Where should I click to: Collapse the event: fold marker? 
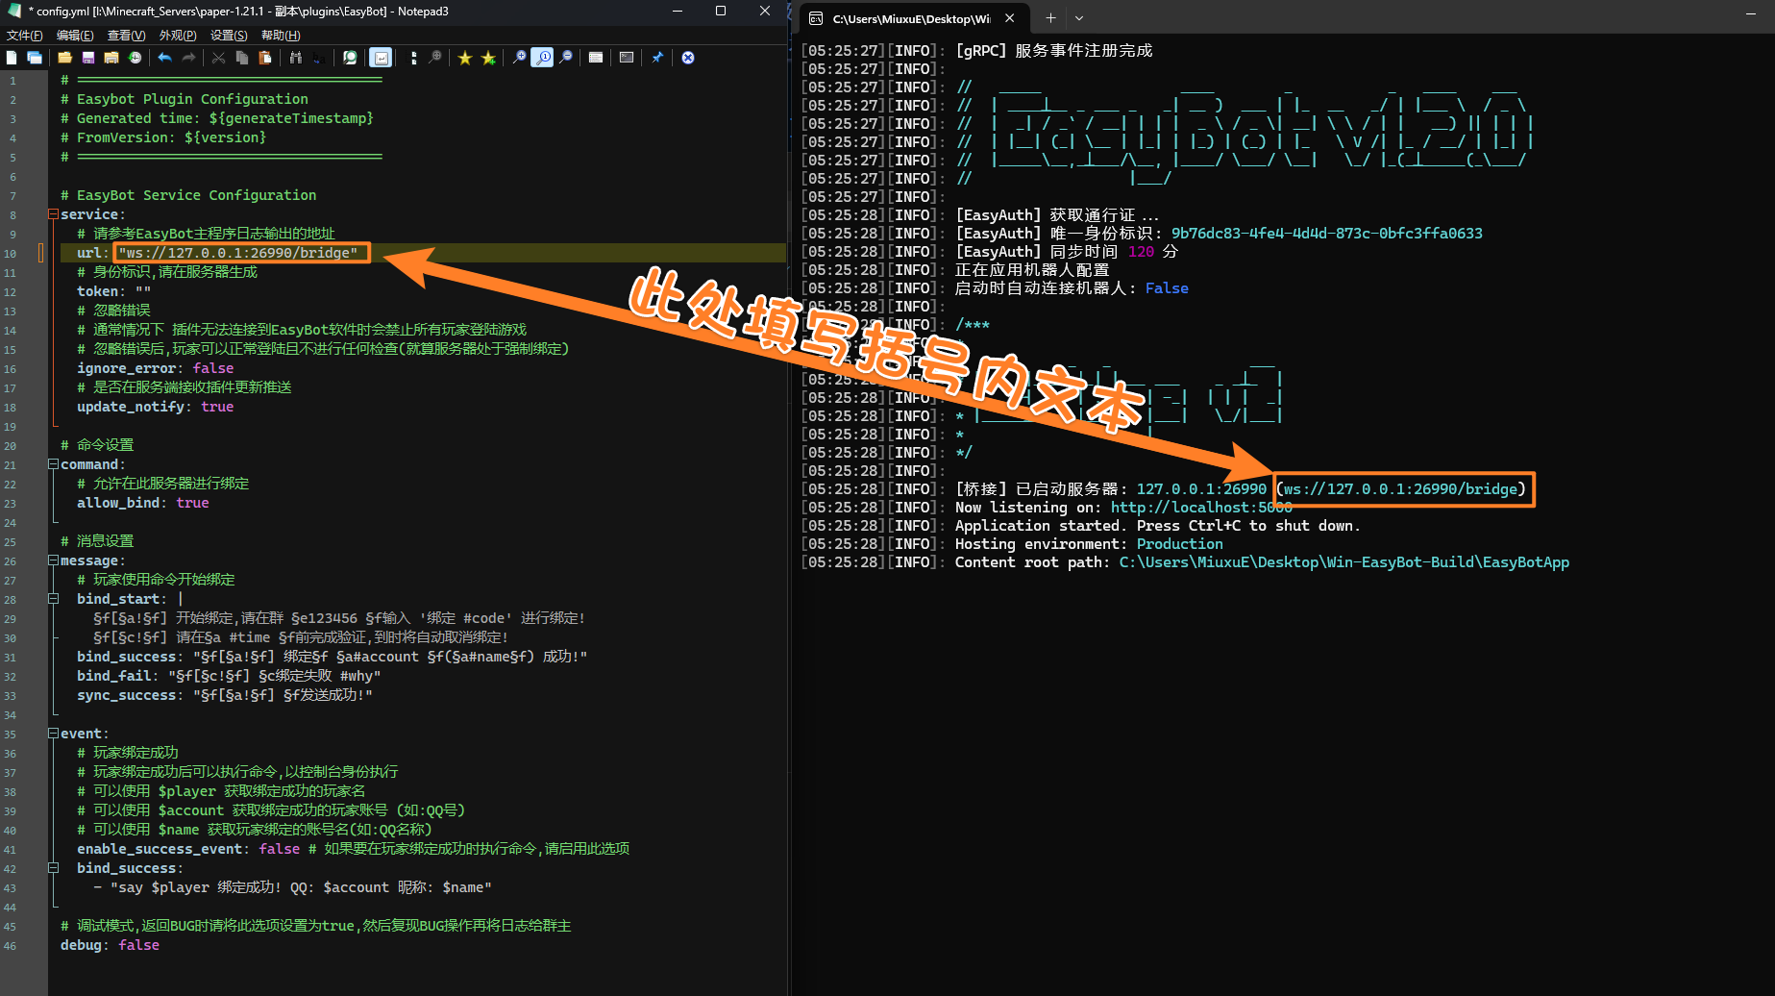pos(54,734)
